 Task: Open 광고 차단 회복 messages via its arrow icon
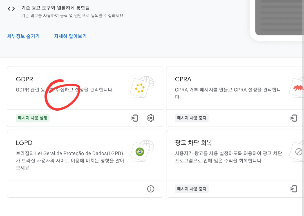(x=294, y=189)
